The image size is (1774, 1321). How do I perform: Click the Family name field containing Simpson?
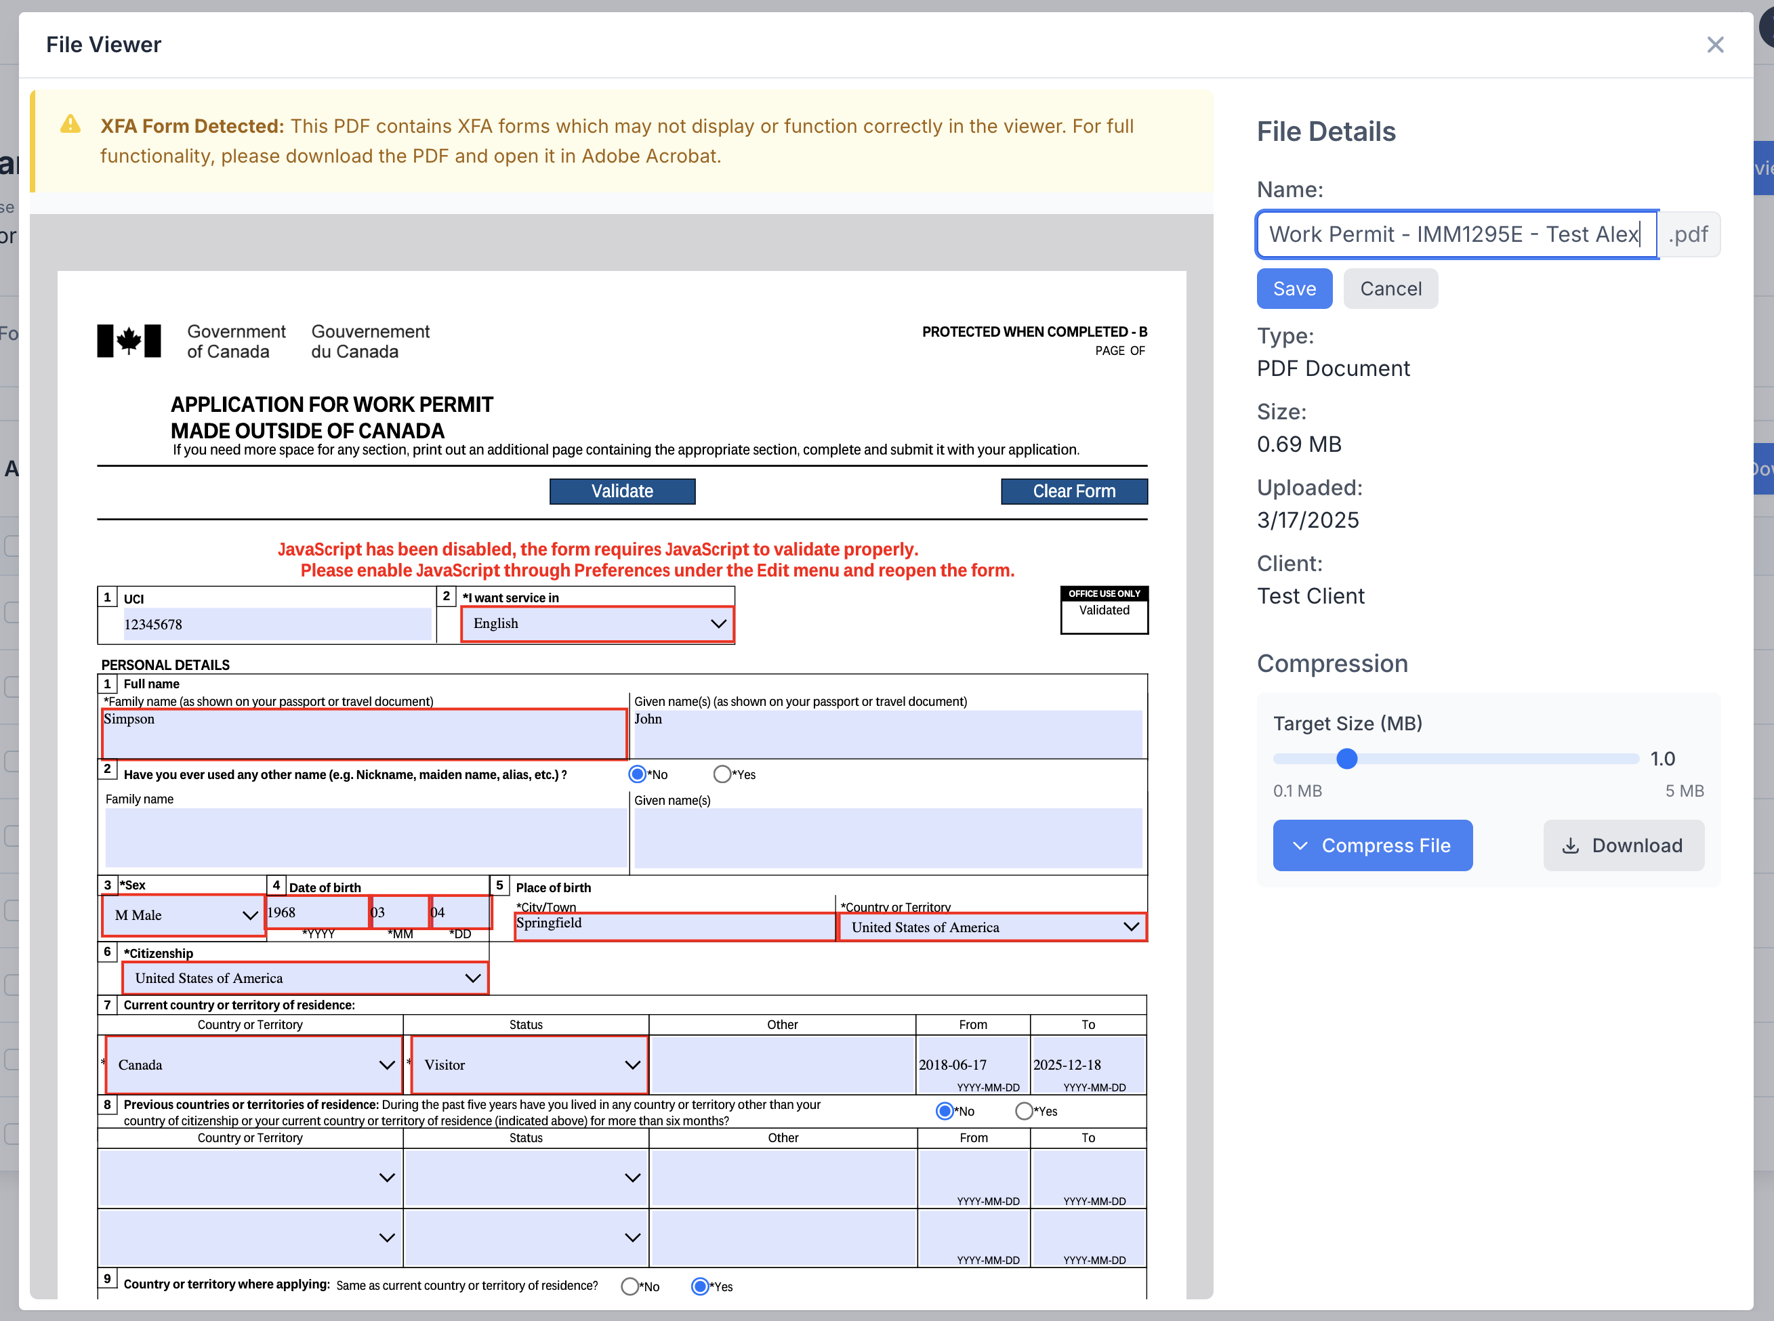[x=364, y=734]
